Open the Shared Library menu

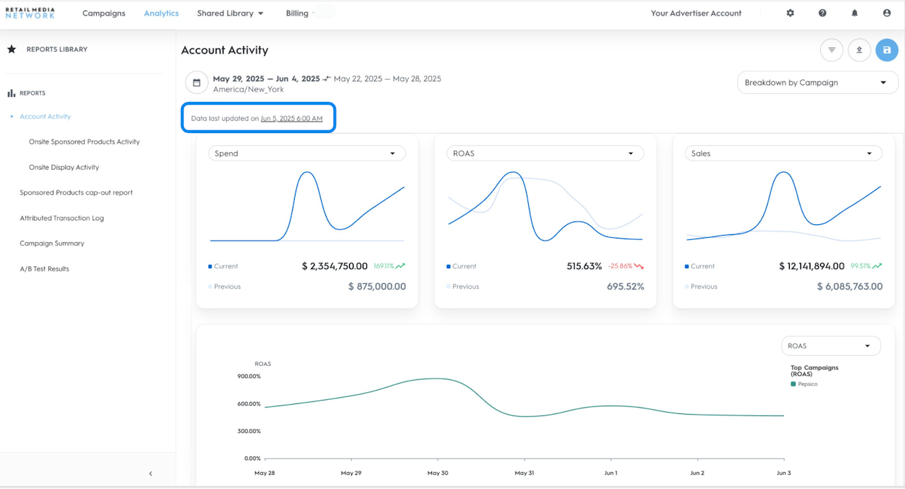point(230,13)
